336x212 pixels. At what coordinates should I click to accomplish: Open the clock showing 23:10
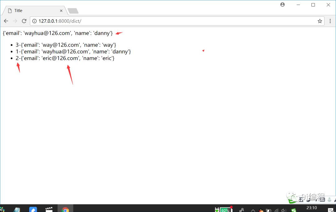(311, 208)
